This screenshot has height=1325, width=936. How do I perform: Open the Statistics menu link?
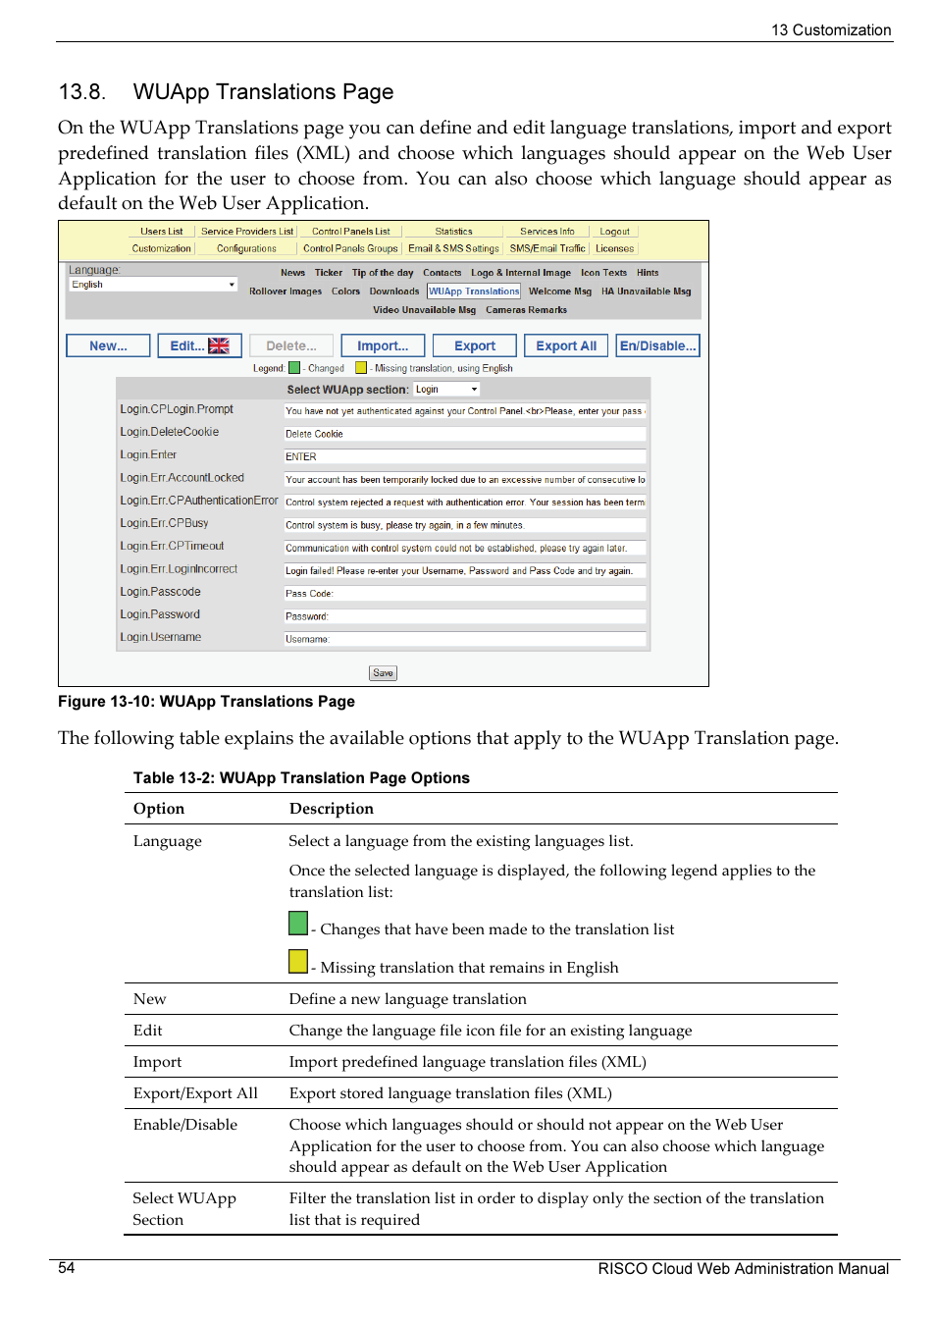coord(453,232)
